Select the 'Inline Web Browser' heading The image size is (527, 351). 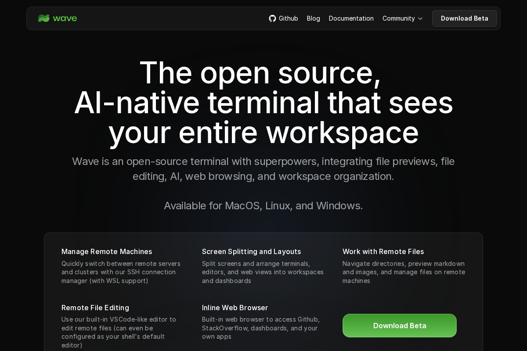(235, 308)
